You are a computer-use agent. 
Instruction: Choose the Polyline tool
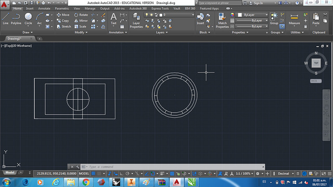pos(16,19)
